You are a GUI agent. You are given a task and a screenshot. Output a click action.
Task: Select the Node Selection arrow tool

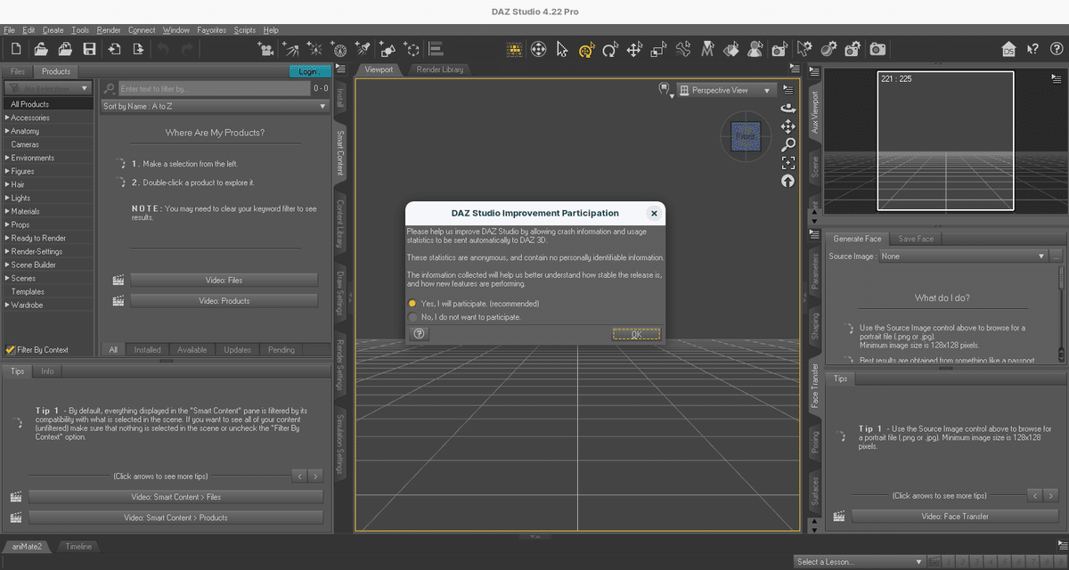coord(562,50)
